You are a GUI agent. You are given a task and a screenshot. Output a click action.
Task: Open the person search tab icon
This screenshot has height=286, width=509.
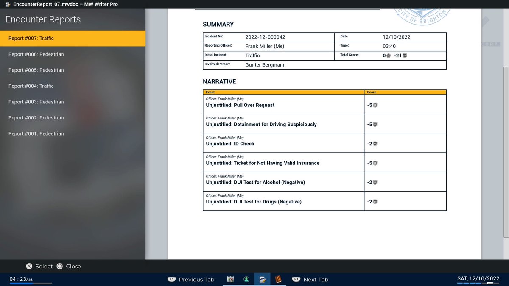[246, 279]
